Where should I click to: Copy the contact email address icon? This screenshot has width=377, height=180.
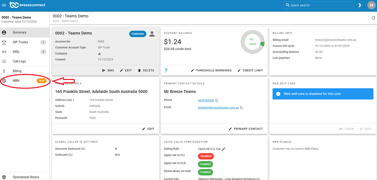pos(241,108)
